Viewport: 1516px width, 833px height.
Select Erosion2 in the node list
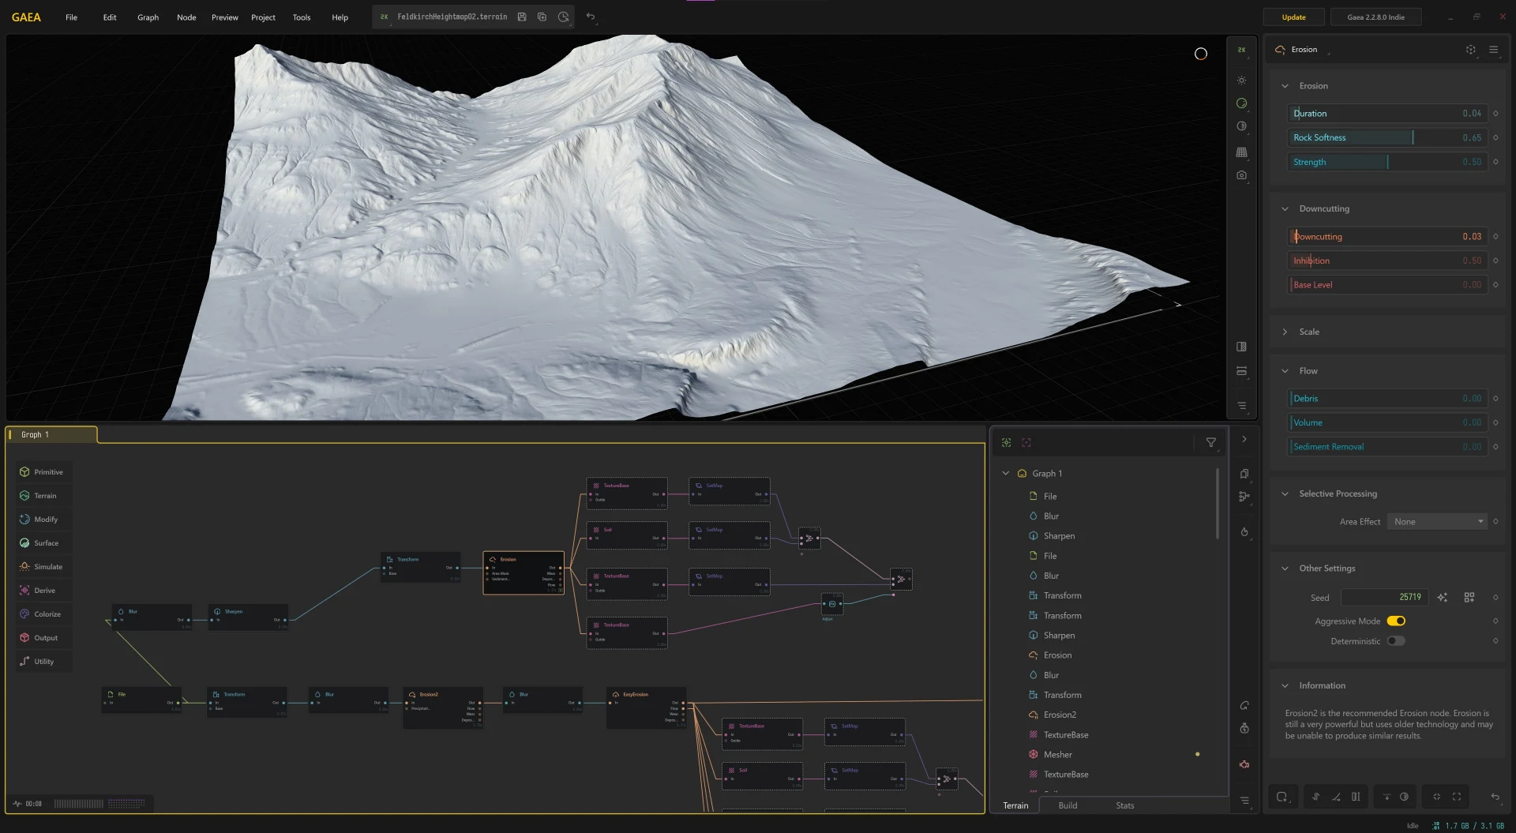point(1060,715)
